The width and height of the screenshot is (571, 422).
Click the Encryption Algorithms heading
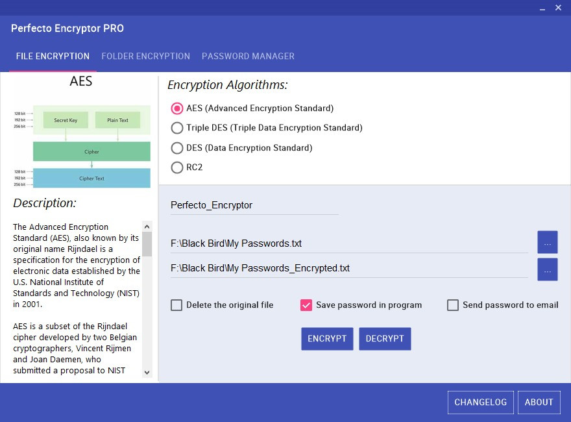point(228,84)
